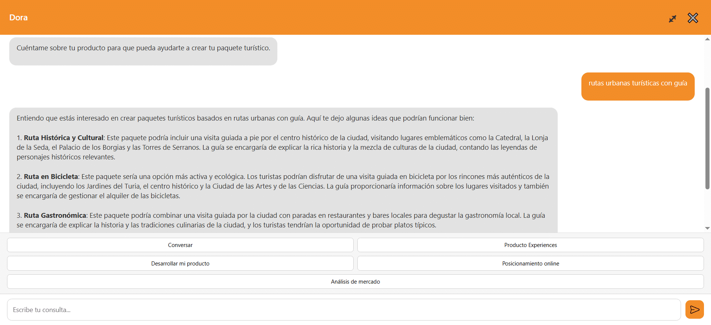The height and width of the screenshot is (325, 711).
Task: Click the scrollbar up arrow
Action: 707,39
